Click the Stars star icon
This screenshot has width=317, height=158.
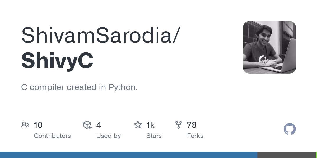click(138, 125)
